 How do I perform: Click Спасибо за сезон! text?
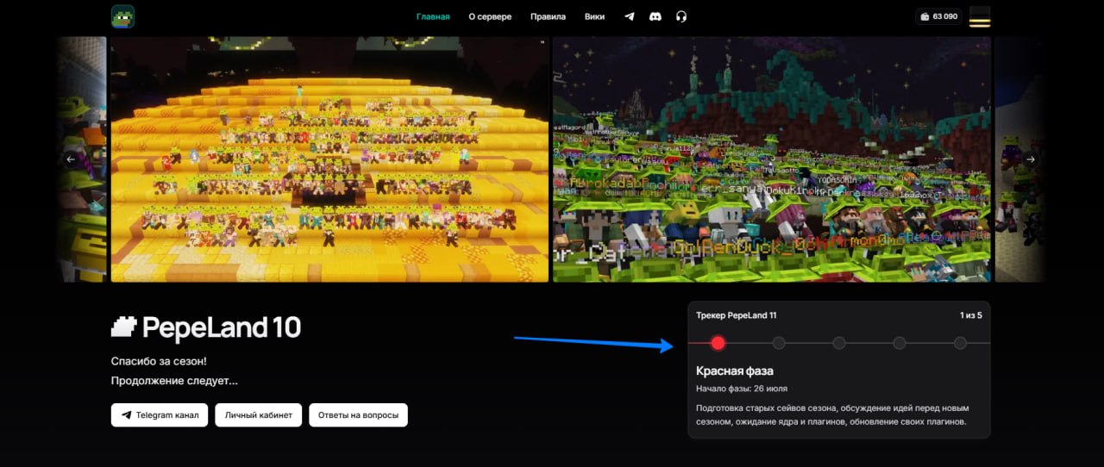(x=159, y=361)
